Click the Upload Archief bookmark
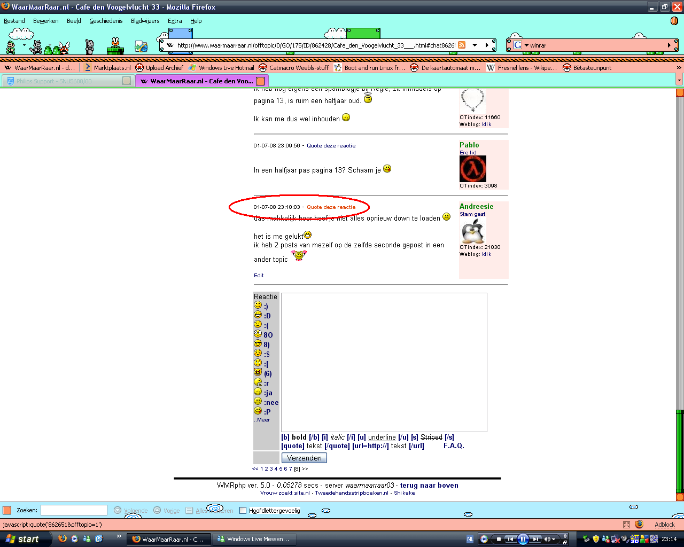684x547 pixels. click(164, 68)
